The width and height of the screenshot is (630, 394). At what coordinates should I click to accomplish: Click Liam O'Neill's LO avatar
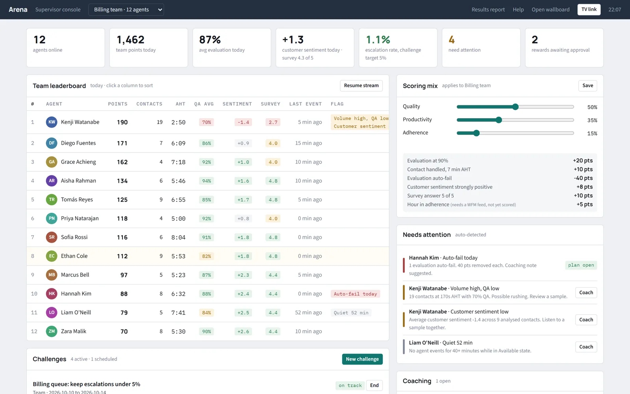[52, 312]
